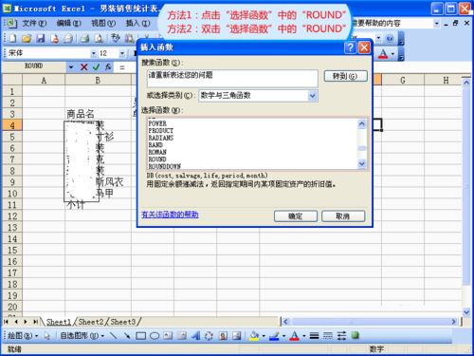Apply line color on the Drawing toolbar

tap(274, 336)
